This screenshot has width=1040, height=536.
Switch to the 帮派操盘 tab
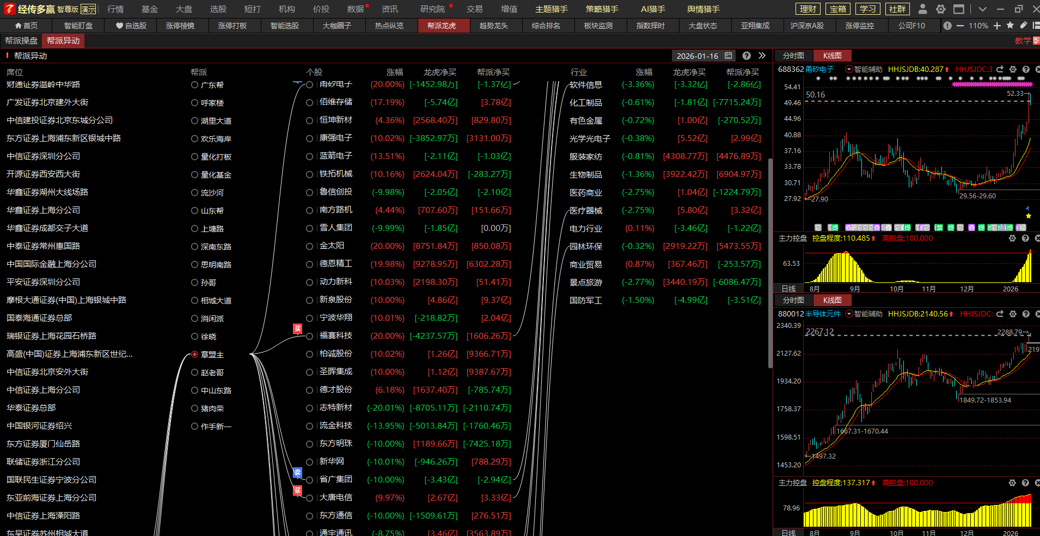[x=21, y=41]
